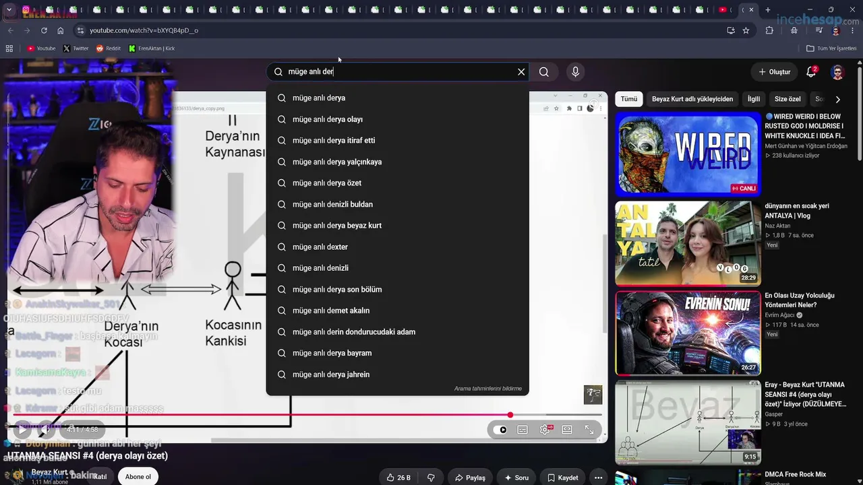Image resolution: width=863 pixels, height=485 pixels.
Task: Click 'Arama tahminlerini bildirme' report link
Action: [488, 389]
